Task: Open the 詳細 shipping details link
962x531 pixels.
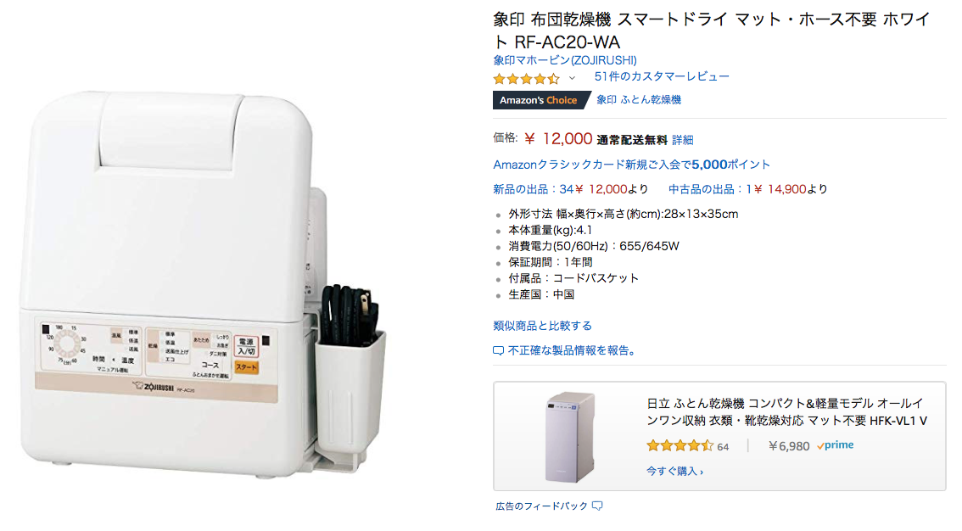Action: [x=682, y=140]
